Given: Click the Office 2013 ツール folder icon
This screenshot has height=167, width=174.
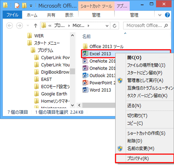Looking at the screenshot, I should [85, 46].
